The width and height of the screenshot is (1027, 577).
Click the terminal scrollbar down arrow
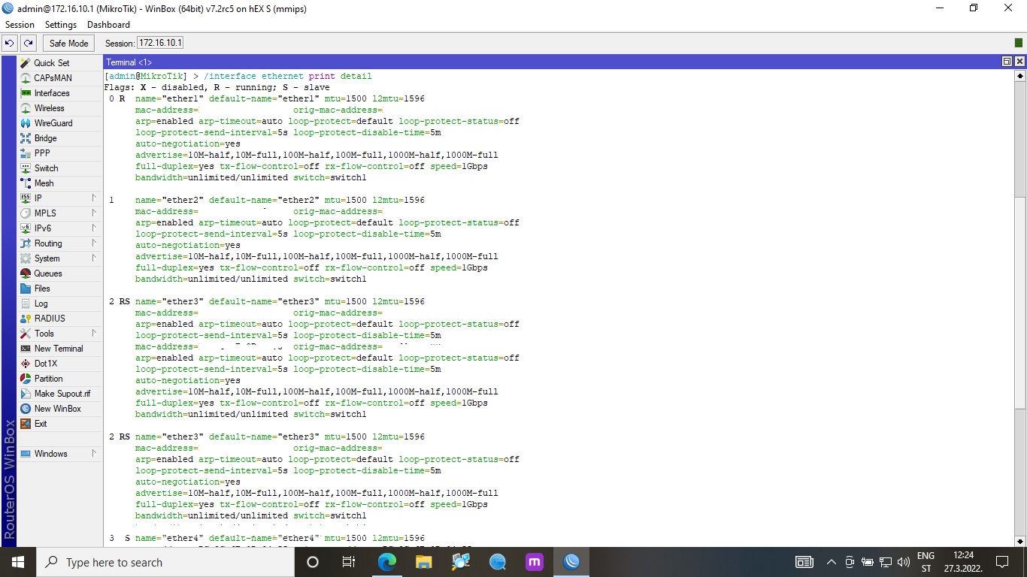pos(1020,541)
